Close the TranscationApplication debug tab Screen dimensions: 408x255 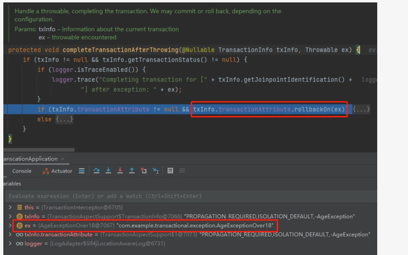click(x=63, y=159)
